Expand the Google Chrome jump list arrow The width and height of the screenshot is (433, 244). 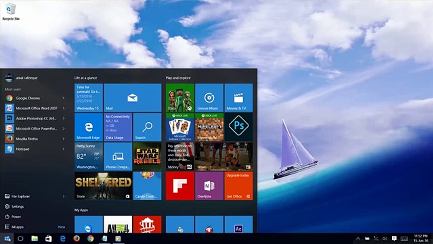(x=63, y=98)
